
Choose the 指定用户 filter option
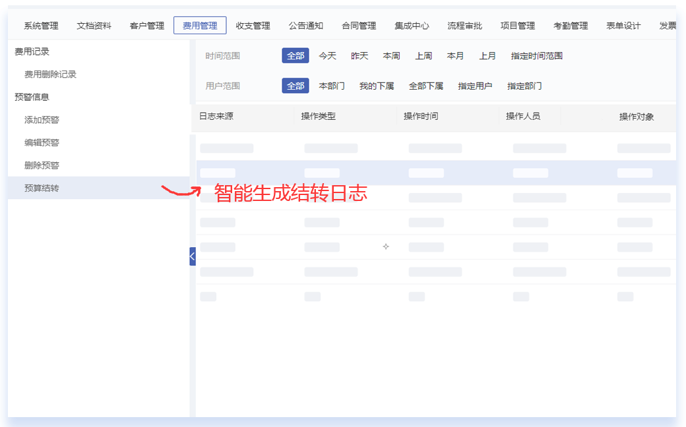tap(476, 86)
